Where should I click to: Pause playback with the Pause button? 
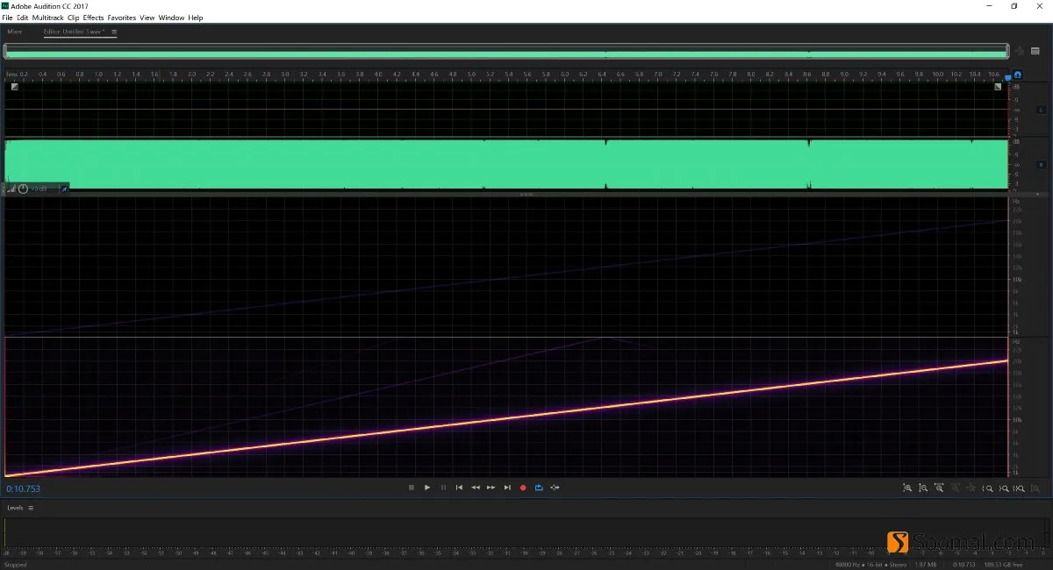443,488
